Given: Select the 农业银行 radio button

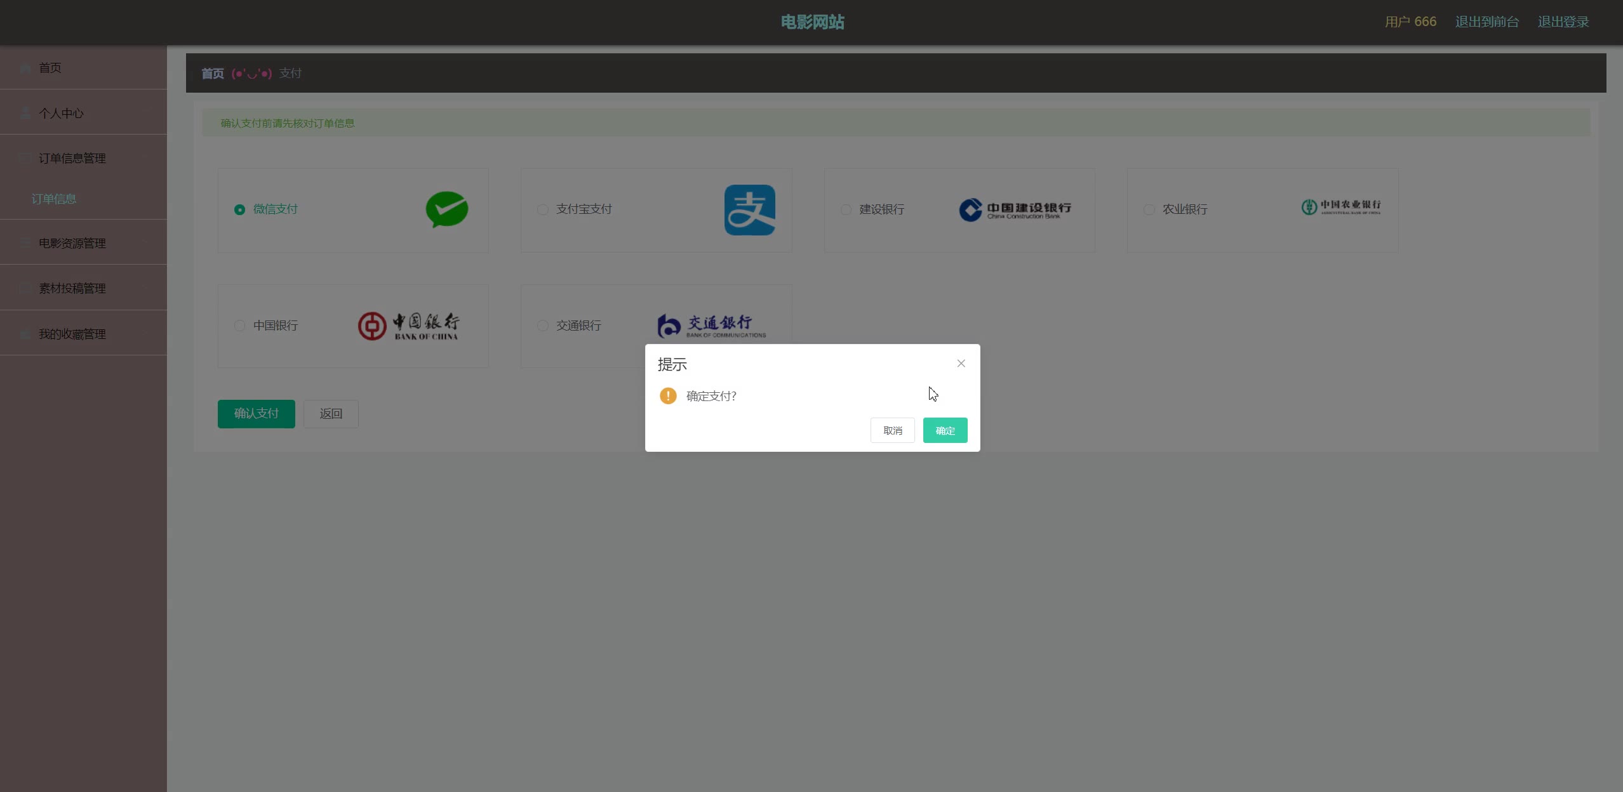Looking at the screenshot, I should coord(1149,209).
